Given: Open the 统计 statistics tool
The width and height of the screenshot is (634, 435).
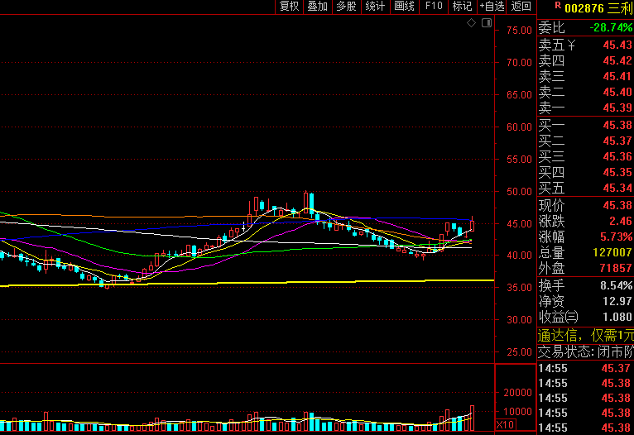Looking at the screenshot, I should pos(375,7).
